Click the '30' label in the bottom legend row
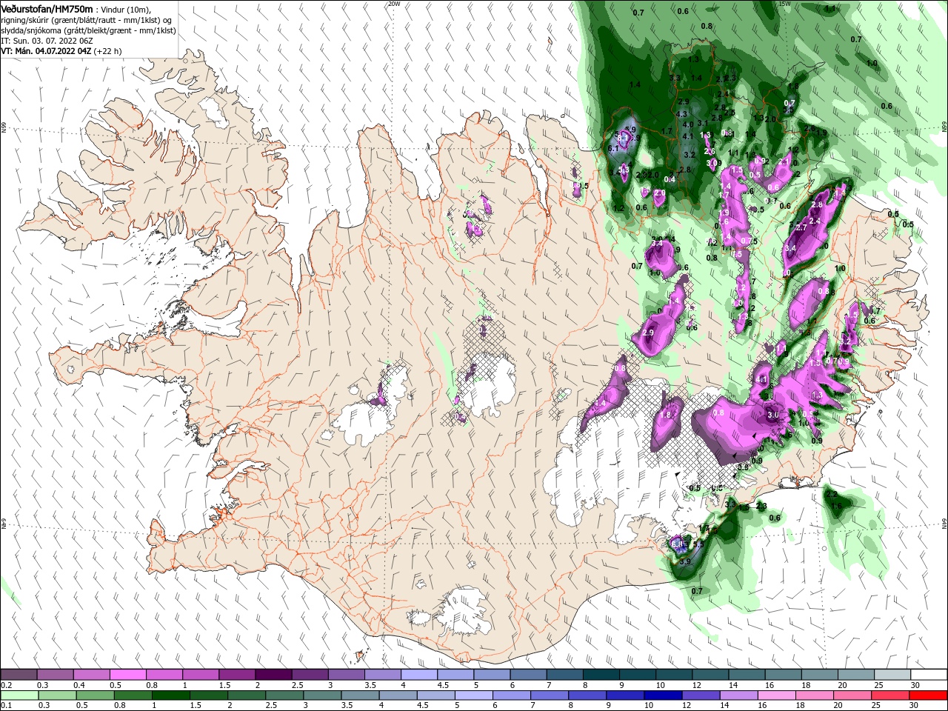This screenshot has width=948, height=711. point(915,706)
